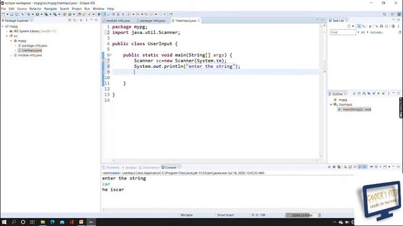The height and width of the screenshot is (226, 403).
Task: Toggle Scroll Lock in Console toolbar
Action: (350, 167)
